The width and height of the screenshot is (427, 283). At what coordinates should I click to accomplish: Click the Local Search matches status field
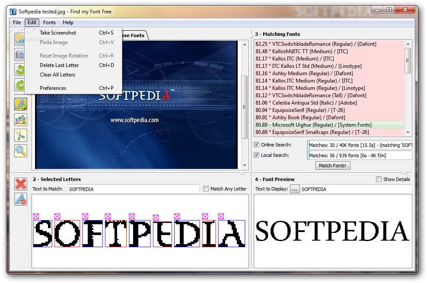coord(360,156)
